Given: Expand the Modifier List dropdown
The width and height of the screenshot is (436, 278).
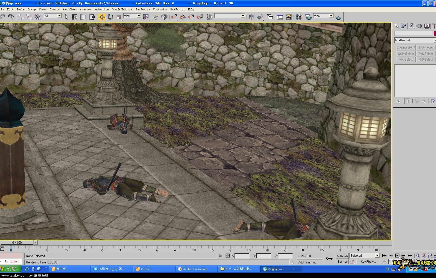Looking at the screenshot, I should (415, 40).
